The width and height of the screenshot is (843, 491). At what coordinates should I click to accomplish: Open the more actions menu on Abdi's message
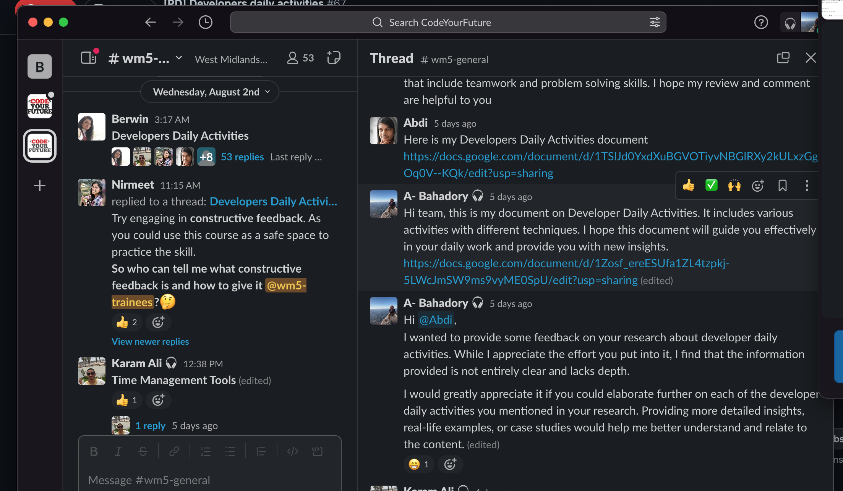(x=807, y=186)
